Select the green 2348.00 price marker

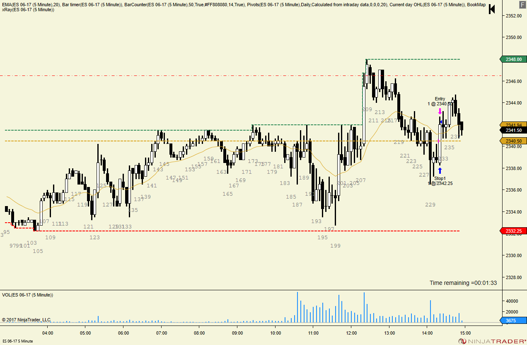click(513, 59)
